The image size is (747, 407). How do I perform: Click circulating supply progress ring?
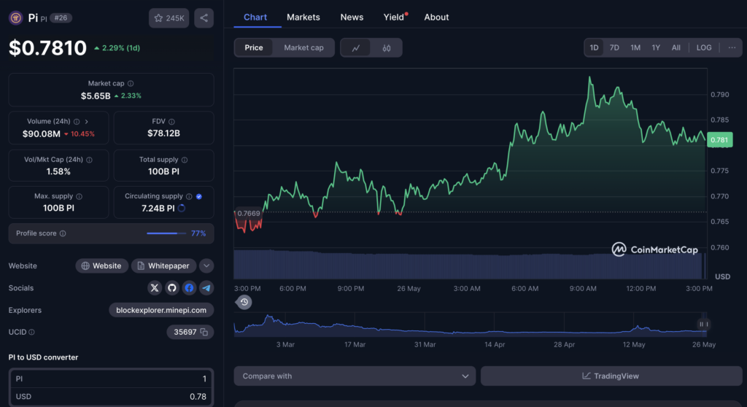tap(182, 209)
